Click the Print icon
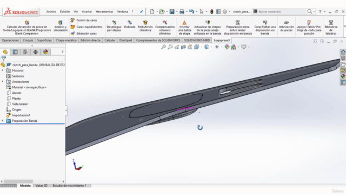Screen dimensions: 346x195 tap(182, 11)
